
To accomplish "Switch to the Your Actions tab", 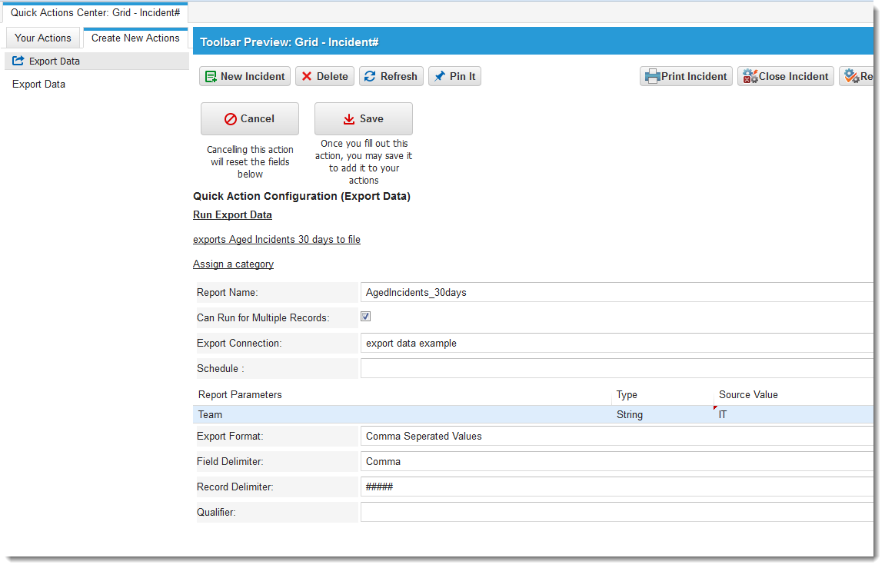I will point(43,38).
